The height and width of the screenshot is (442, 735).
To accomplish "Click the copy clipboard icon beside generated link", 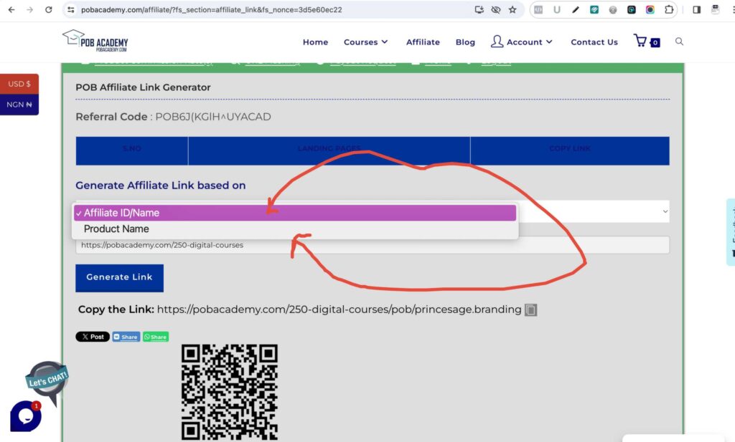I will [530, 309].
